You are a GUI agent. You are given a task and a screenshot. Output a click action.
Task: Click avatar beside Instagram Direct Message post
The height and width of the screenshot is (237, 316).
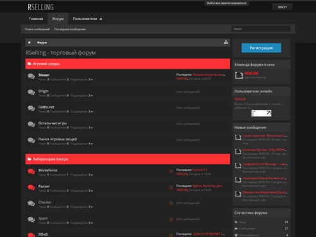[238, 166]
